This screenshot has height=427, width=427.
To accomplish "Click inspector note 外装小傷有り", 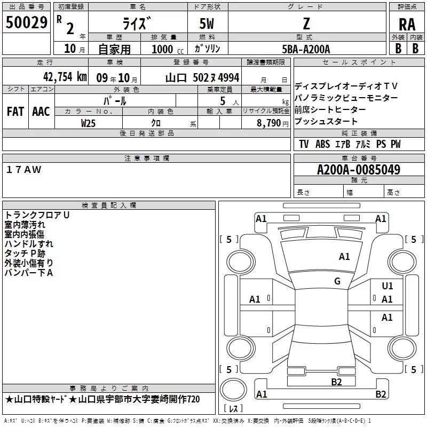I will tap(29, 263).
